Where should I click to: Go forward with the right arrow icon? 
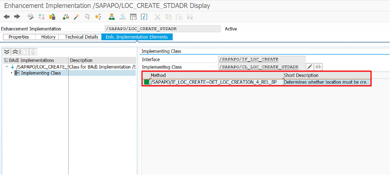17,17
